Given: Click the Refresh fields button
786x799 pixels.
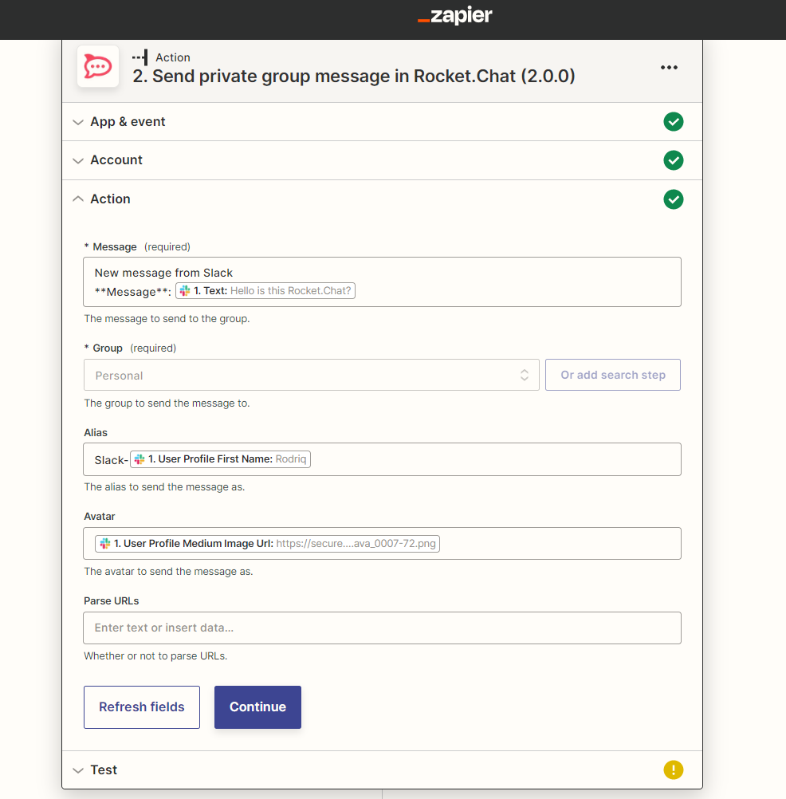Looking at the screenshot, I should pyautogui.click(x=142, y=707).
